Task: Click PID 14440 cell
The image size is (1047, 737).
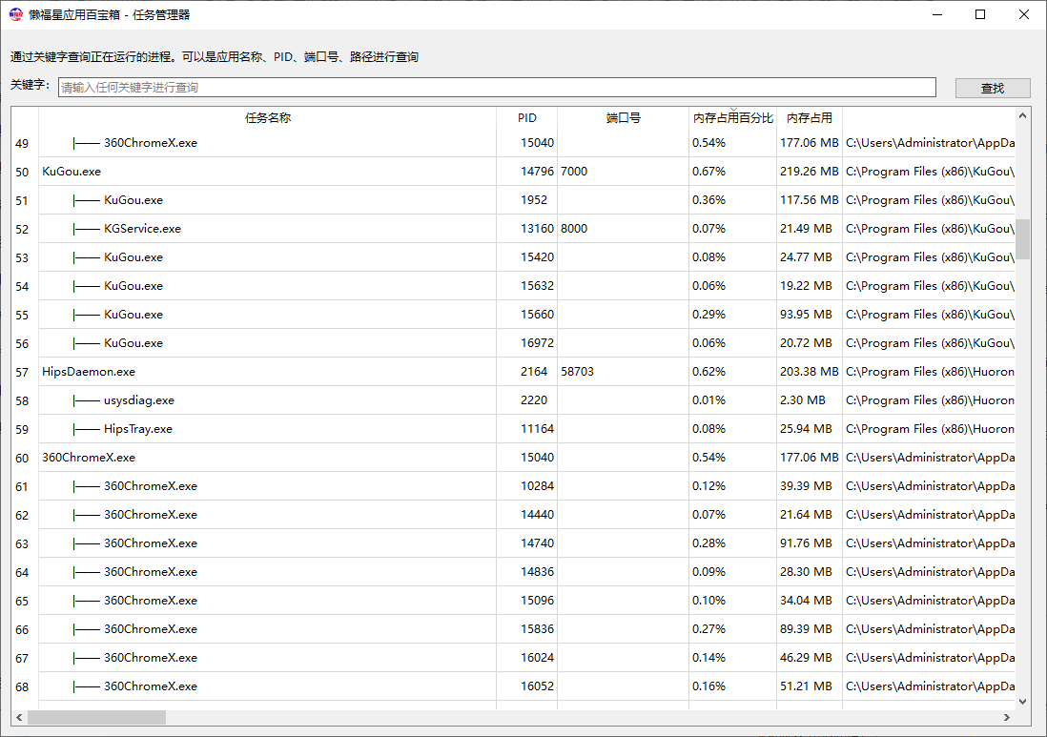Action: coord(537,515)
